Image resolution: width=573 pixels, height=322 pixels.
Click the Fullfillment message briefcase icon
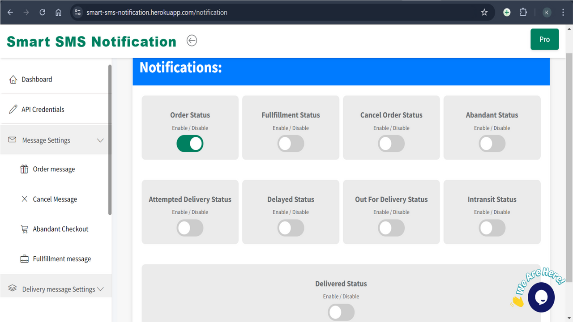coord(24,259)
